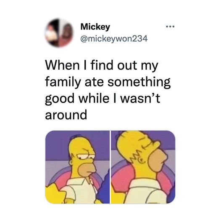The image size is (221, 221).
Task: Click Mickey's blurred profile avatar
Action: (59, 33)
